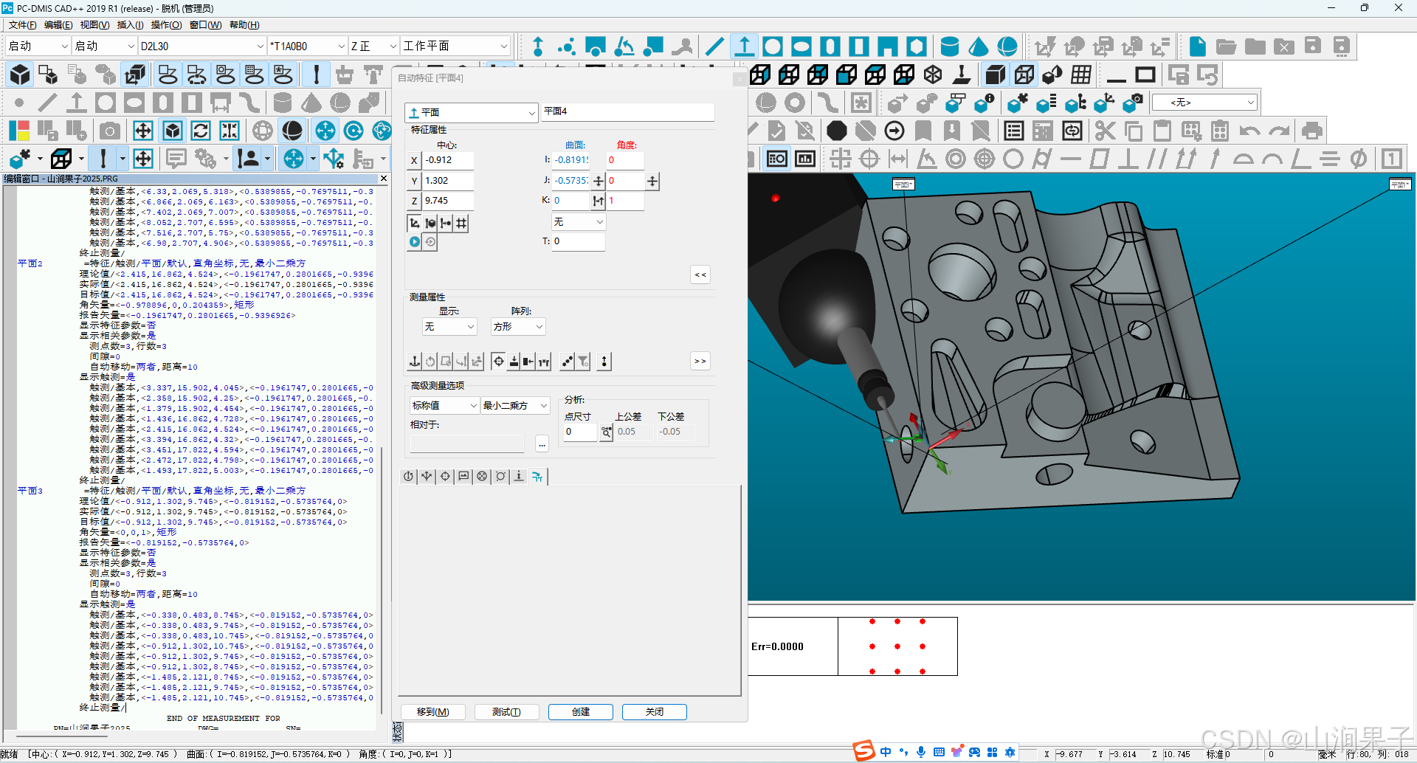Toggle polar/Cartesian coordinate button in dialog
1417x763 pixels.
pyautogui.click(x=414, y=223)
